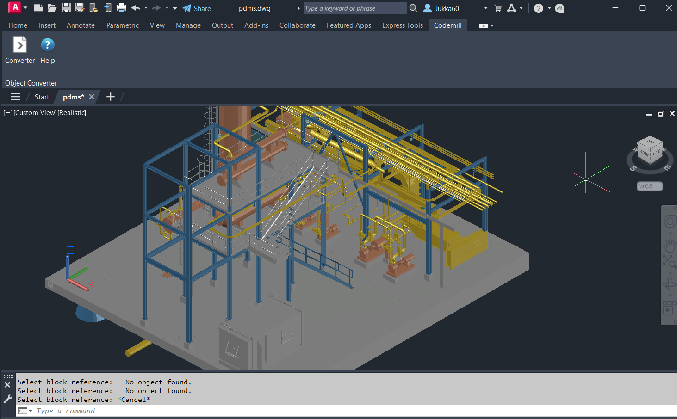Click the Save icon in quick access toolbar
This screenshot has width=677, height=419.
click(x=66, y=8)
